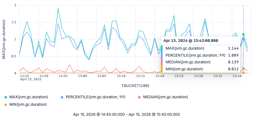Image resolution: width=254 pixels, height=119 pixels.
Task: Click yellow MIN data point at 15:43
Action: coord(243,73)
